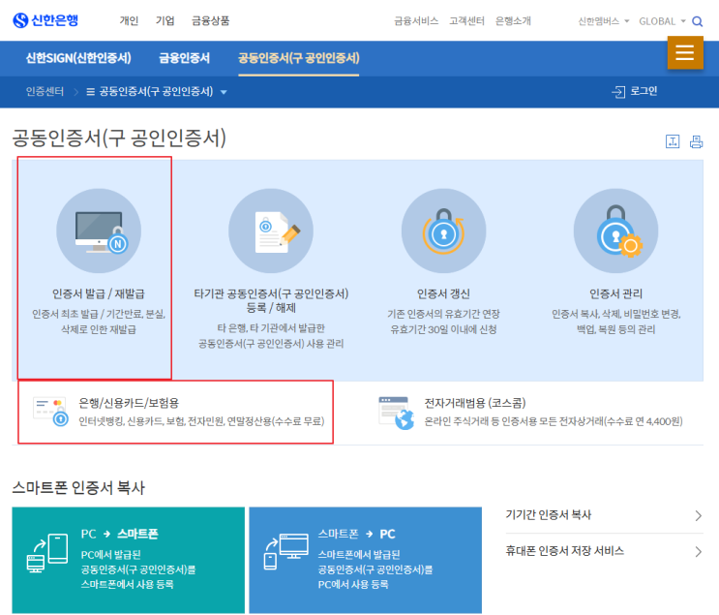Click 휴대폰 인증서 저장 서비스 link
Screen dimensions: 719x615
[x=564, y=551]
